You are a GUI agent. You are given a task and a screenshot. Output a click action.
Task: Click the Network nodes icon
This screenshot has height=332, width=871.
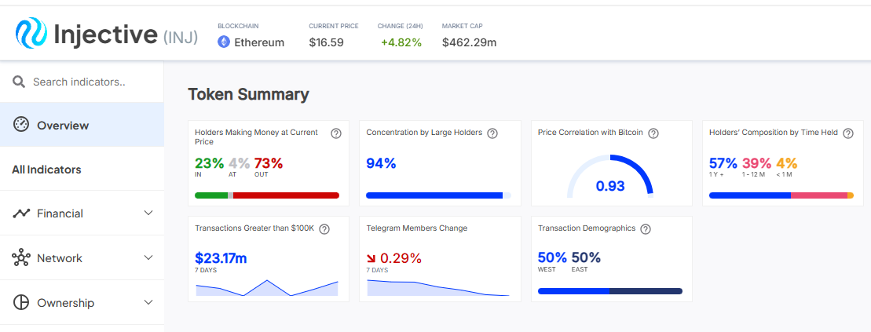point(20,258)
